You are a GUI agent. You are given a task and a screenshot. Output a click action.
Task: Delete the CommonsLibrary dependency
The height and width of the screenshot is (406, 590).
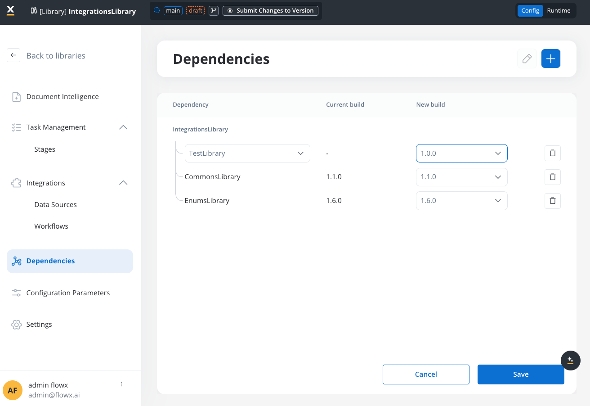point(553,177)
